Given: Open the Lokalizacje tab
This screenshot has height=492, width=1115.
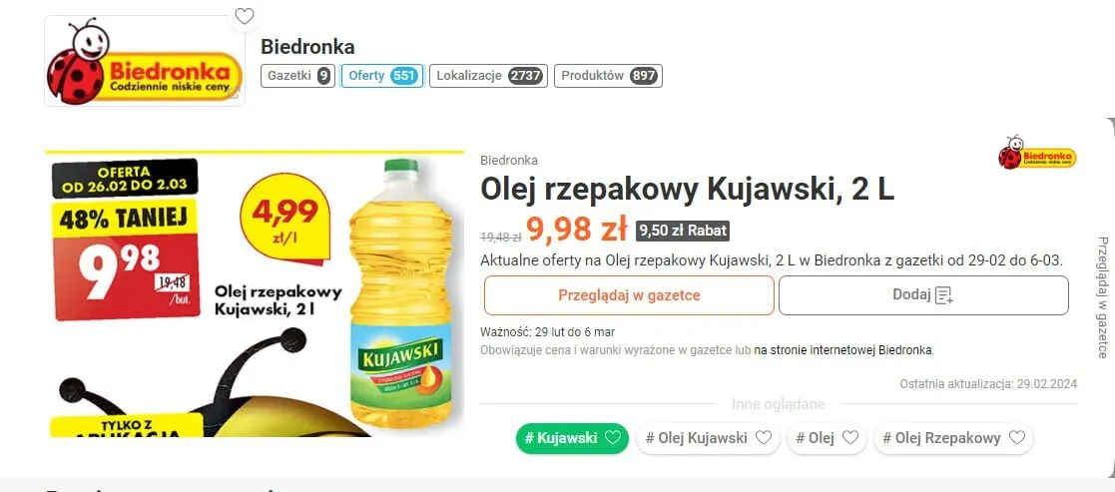Looking at the screenshot, I should point(488,76).
